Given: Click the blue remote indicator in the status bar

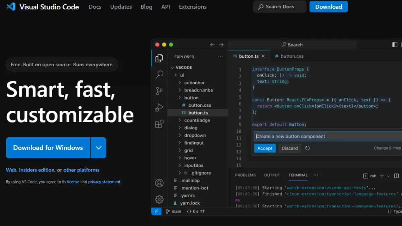Looking at the screenshot, I should pyautogui.click(x=156, y=211).
